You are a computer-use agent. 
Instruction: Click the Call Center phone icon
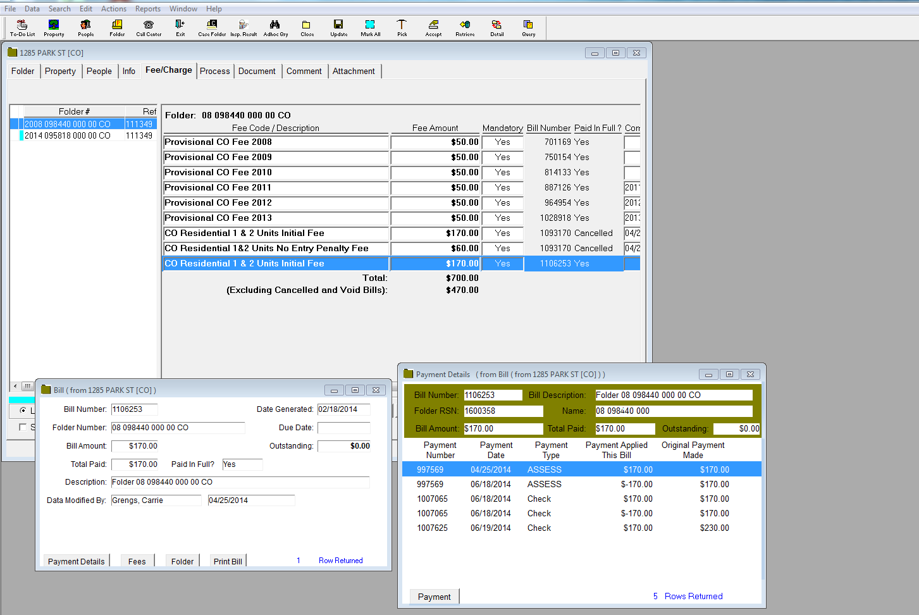coord(149,27)
